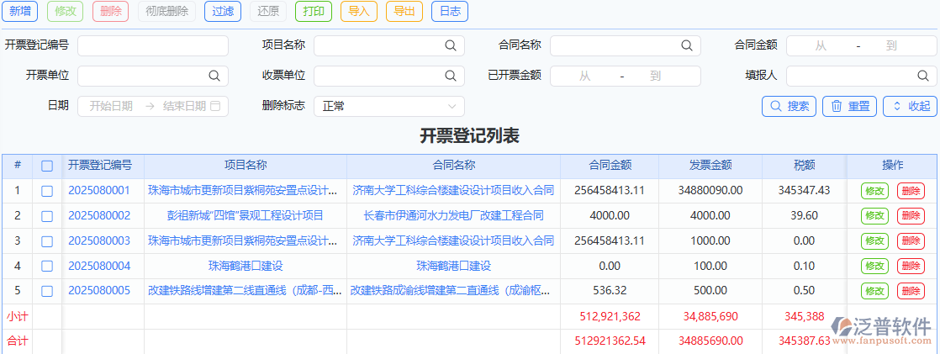This screenshot has height=354, width=940.
Task: Click 修改 in row 2025080004
Action: click(874, 267)
